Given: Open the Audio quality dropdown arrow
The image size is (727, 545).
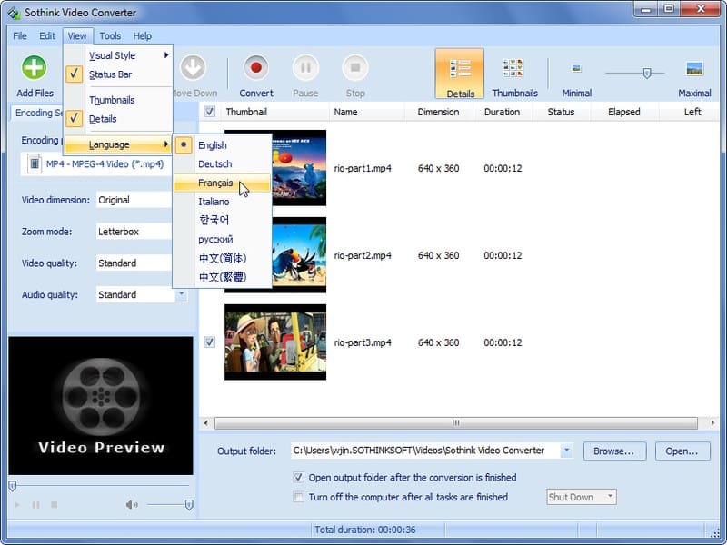Looking at the screenshot, I should tap(181, 294).
